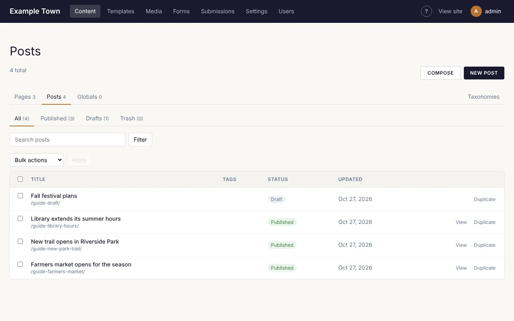This screenshot has height=321, width=514.
Task: Open the Taxonomies link
Action: click(x=483, y=97)
